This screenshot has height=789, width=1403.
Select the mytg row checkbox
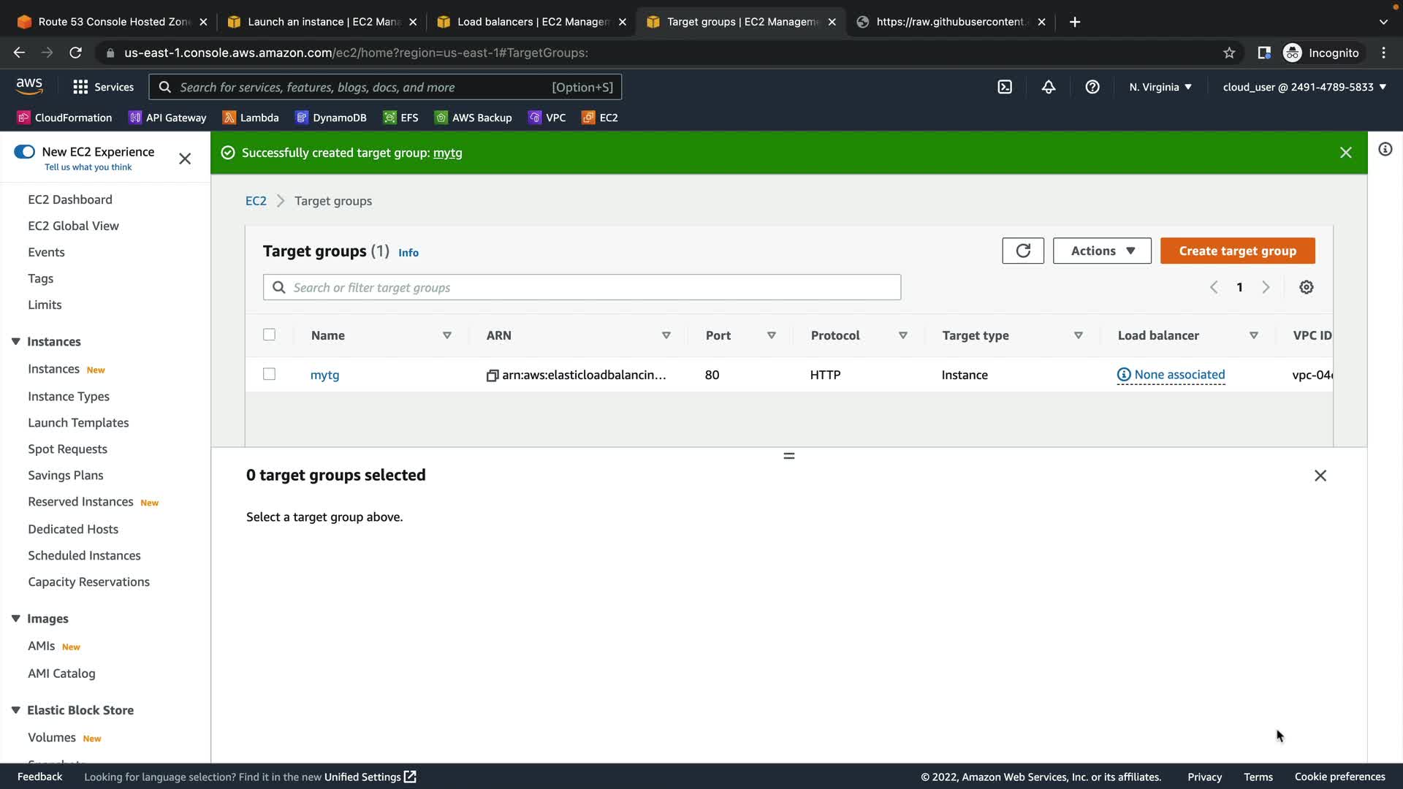(269, 374)
